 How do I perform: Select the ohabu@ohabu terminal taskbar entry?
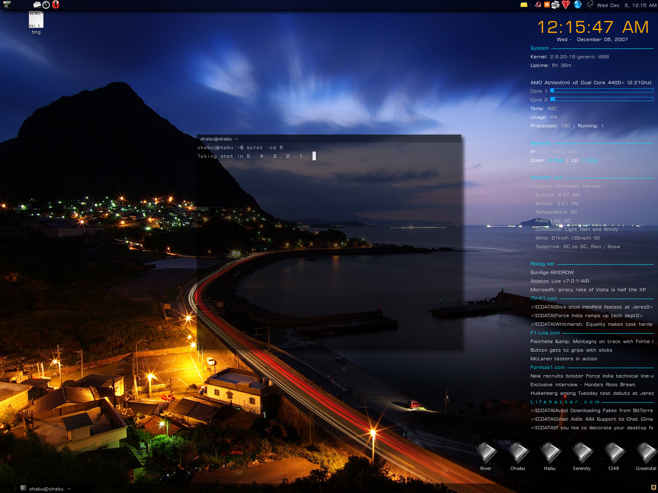[46, 488]
